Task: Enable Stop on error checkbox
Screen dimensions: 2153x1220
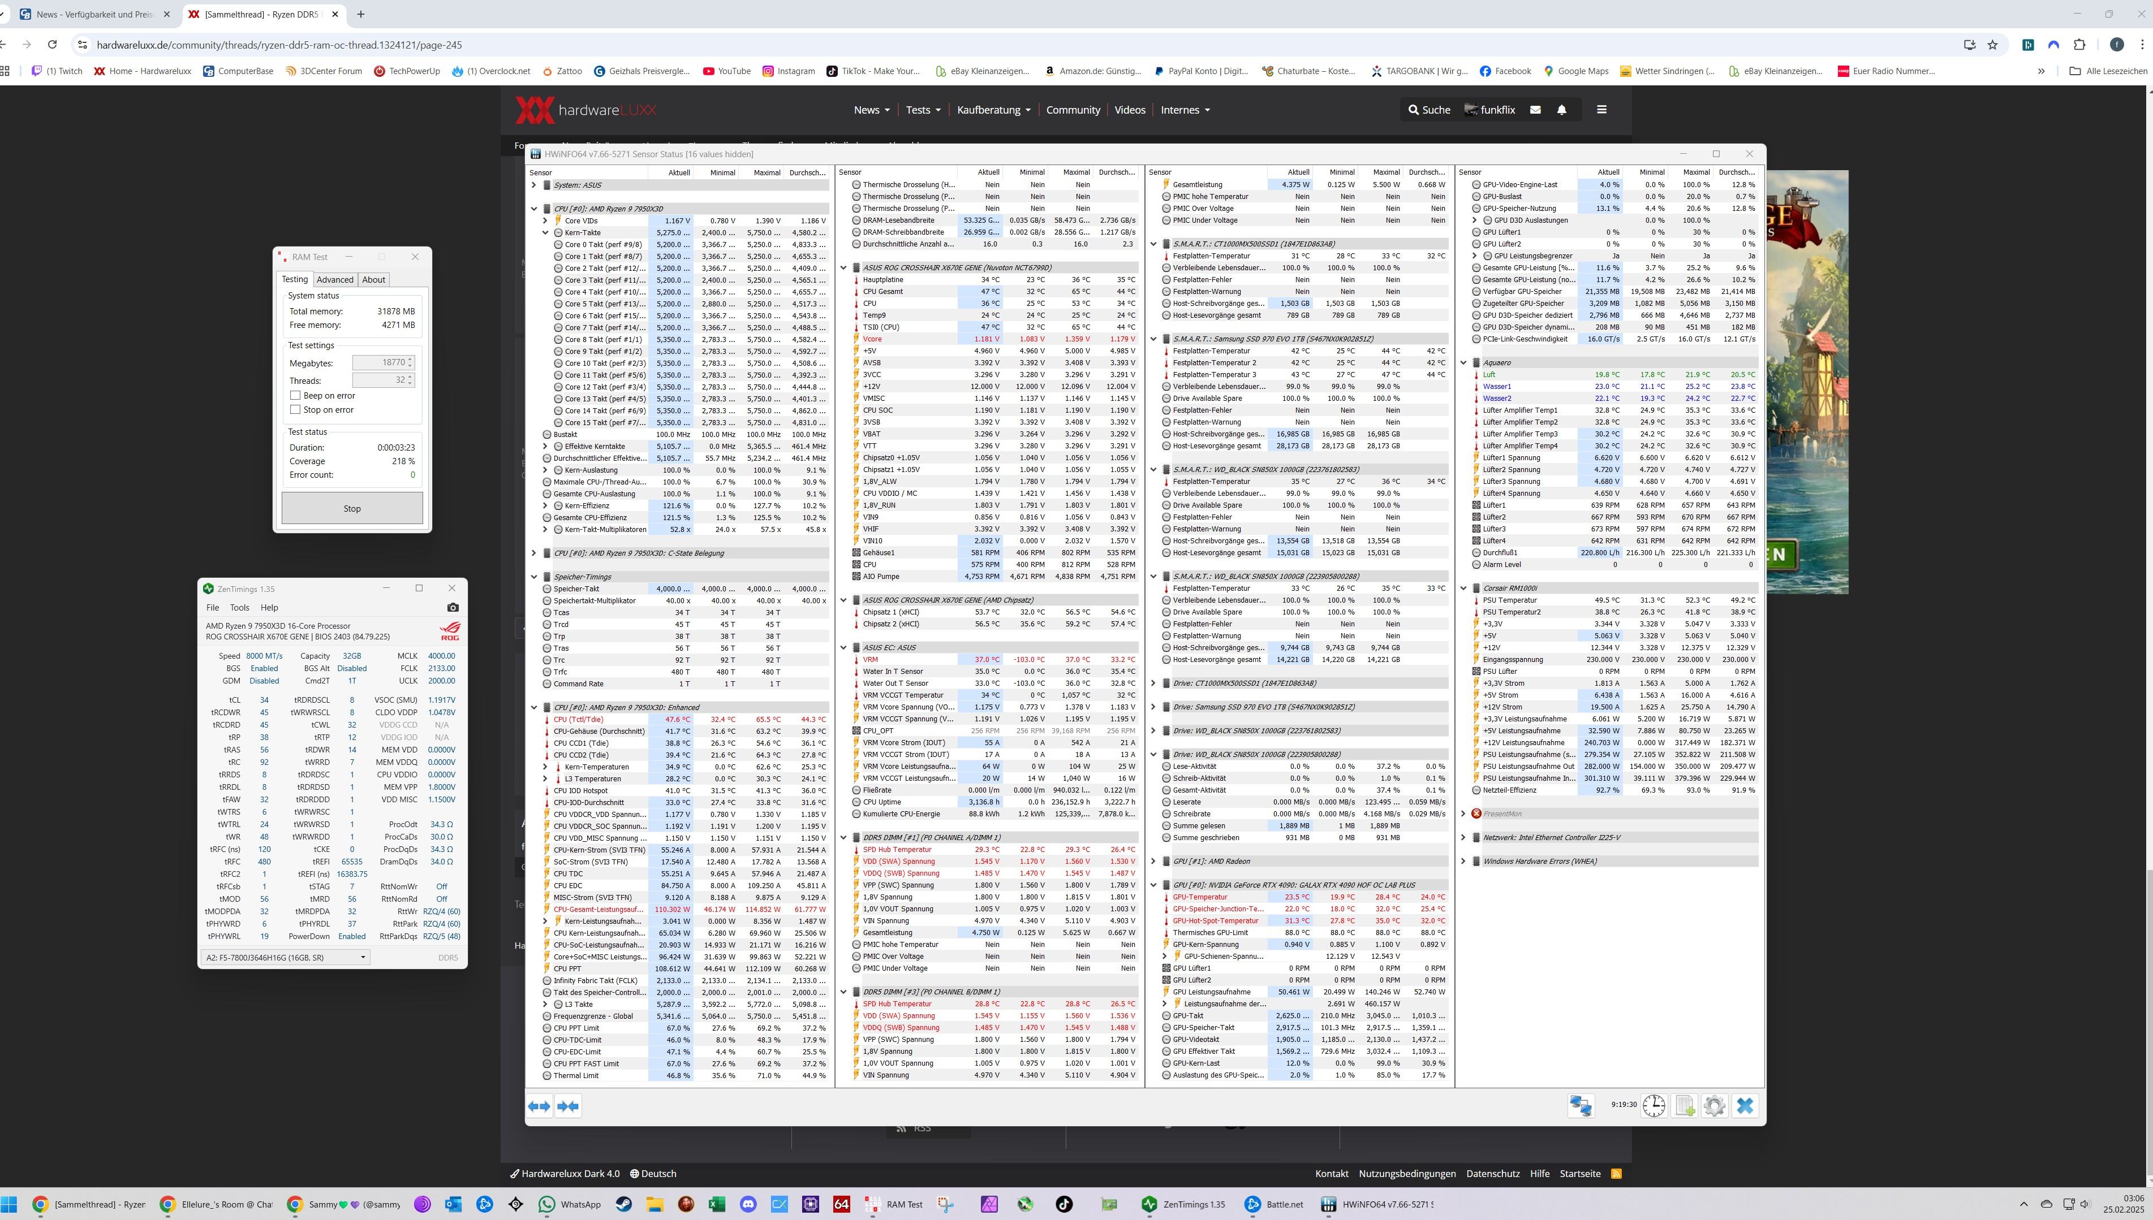Action: click(x=295, y=410)
